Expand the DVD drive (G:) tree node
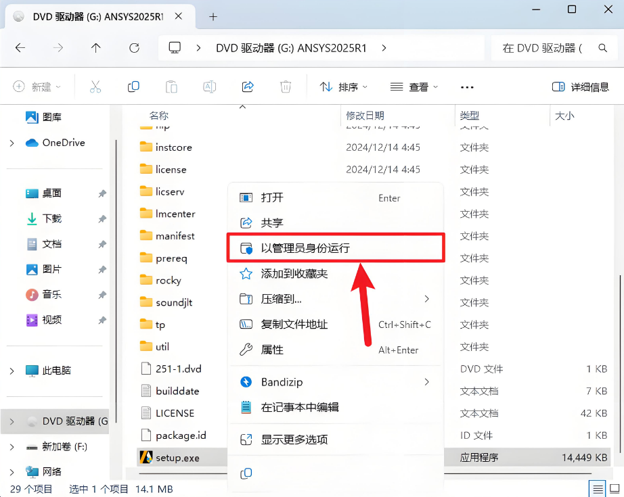This screenshot has width=624, height=497. click(x=12, y=421)
